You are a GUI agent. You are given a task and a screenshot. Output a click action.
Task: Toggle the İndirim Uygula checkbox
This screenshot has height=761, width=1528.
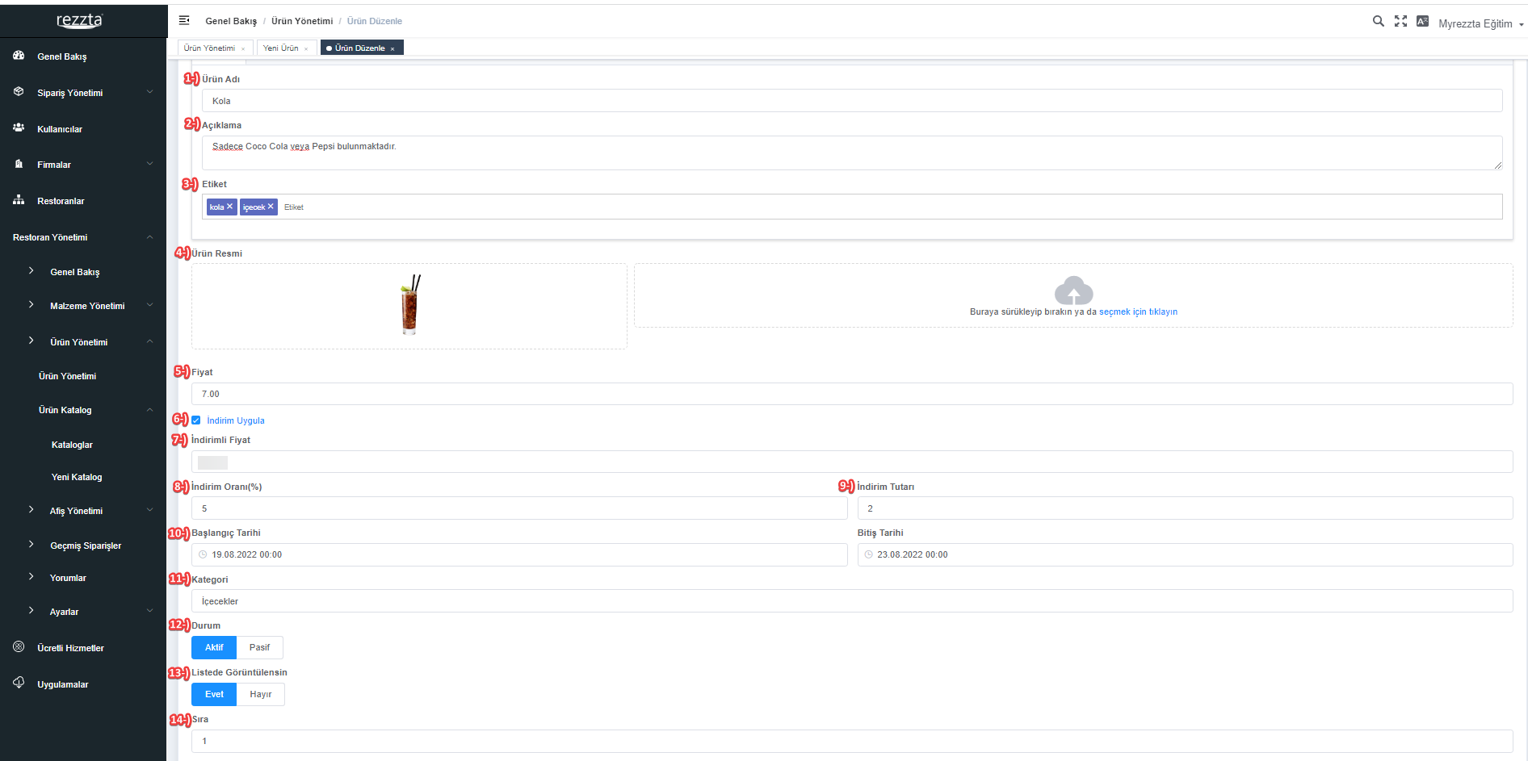tap(196, 420)
